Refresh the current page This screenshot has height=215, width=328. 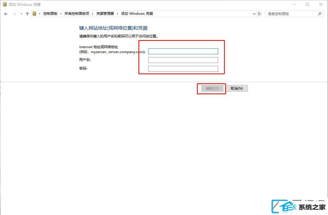[259, 14]
